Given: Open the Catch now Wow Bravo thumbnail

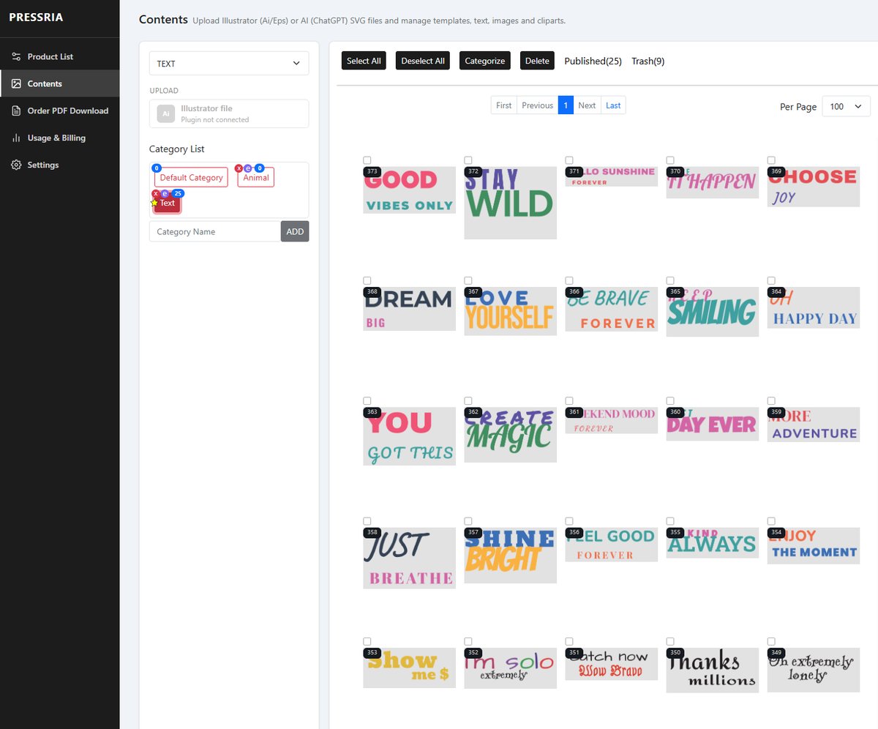Looking at the screenshot, I should pyautogui.click(x=612, y=664).
